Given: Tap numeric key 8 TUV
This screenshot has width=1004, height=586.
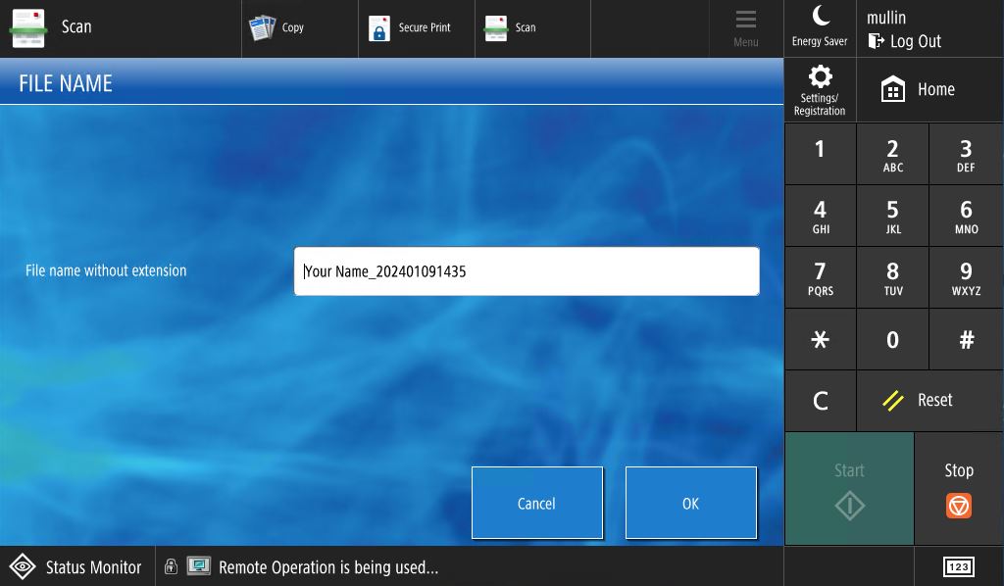Looking at the screenshot, I should tap(892, 277).
